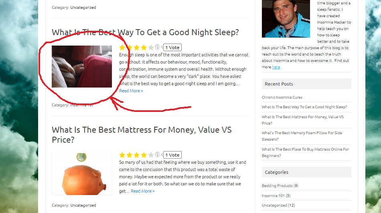Click the second star on the sleep post rating
This screenshot has width=381, height=213.
point(129,48)
